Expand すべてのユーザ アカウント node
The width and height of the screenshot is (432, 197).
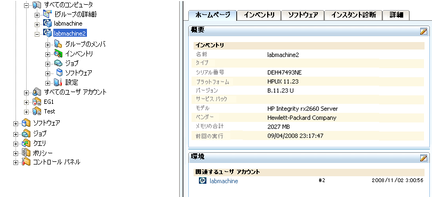27,93
